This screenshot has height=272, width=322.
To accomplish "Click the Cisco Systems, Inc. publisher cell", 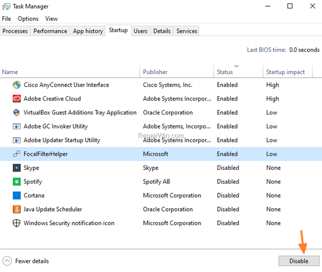I will click(168, 85).
